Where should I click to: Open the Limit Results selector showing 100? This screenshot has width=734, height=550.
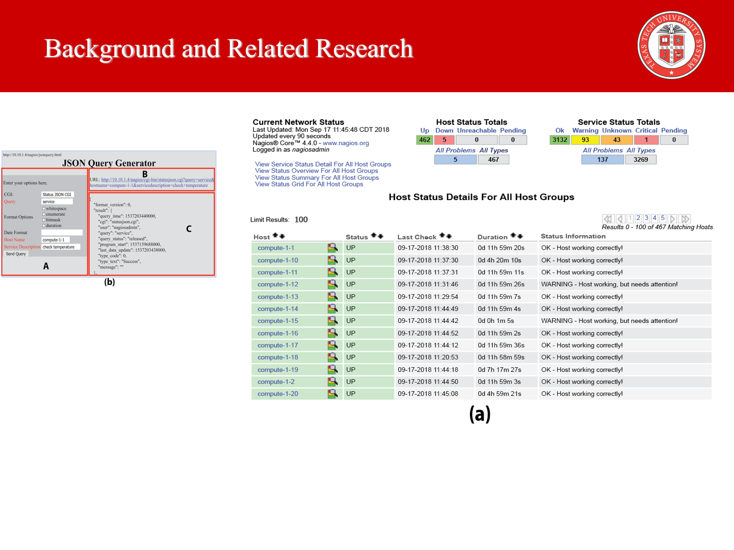coord(301,219)
